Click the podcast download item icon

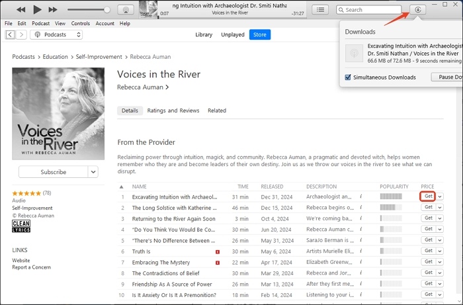pyautogui.click(x=354, y=53)
